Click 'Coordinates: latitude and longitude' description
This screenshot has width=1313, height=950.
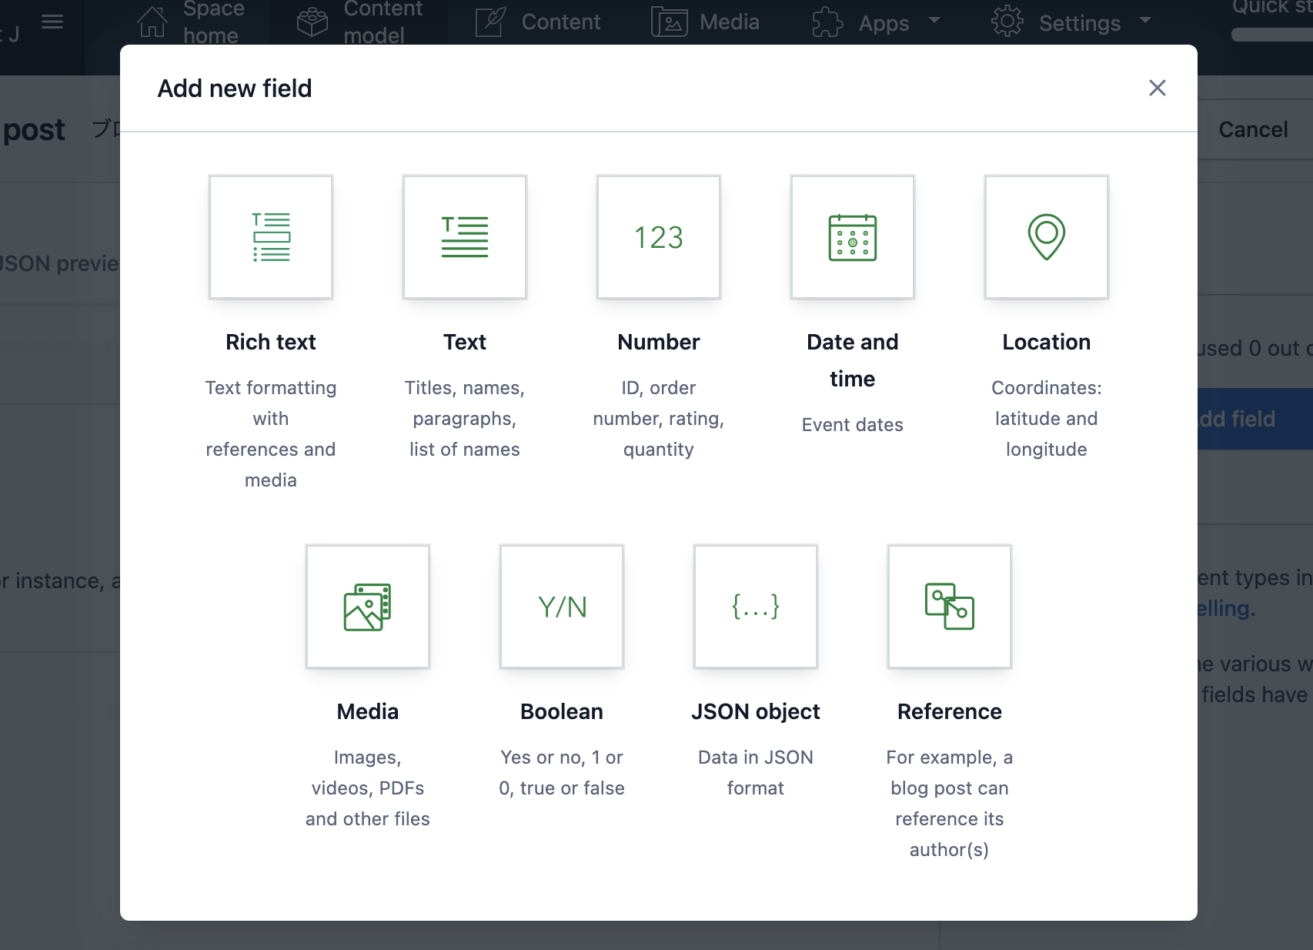(x=1047, y=419)
